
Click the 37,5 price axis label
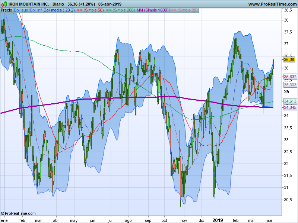coord(288,32)
